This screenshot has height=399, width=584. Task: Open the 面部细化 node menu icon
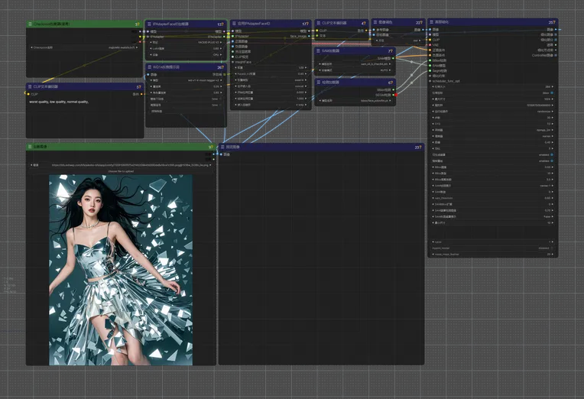431,22
